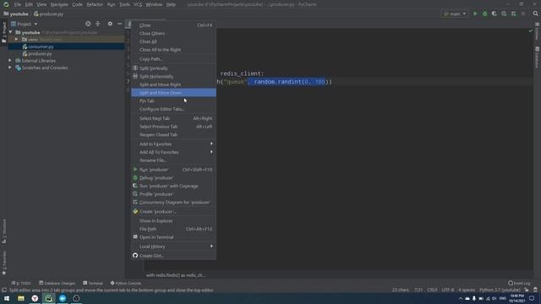Click Debug 'producer' in context menu
This screenshot has width=541, height=304.
pyautogui.click(x=173, y=178)
